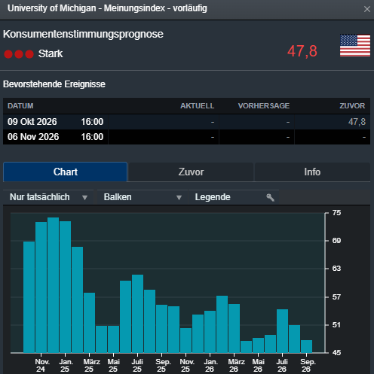Click the tallest bar for Dec 24

point(54,285)
